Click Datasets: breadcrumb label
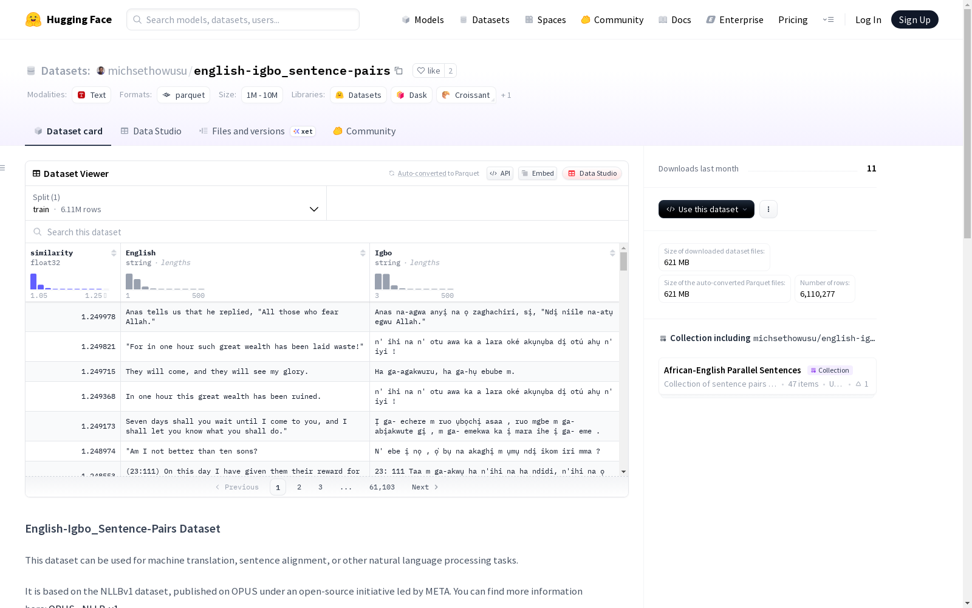The width and height of the screenshot is (972, 608). [x=65, y=71]
